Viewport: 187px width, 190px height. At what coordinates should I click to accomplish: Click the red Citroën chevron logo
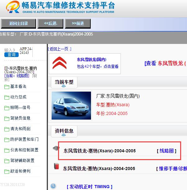[59, 63]
